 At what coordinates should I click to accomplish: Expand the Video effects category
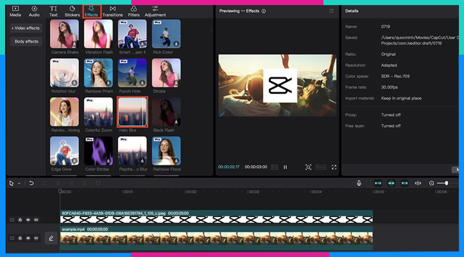coord(26,28)
